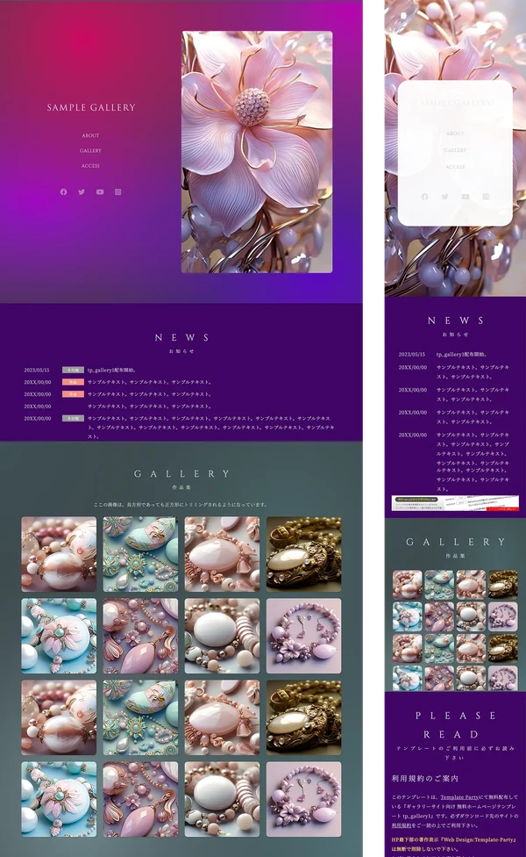526x857 pixels.
Task: Open the blue pendant thumbnail in second gallery row
Action: [59, 636]
